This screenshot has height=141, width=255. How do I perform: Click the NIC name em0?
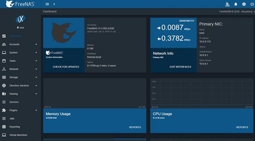pos(202,33)
